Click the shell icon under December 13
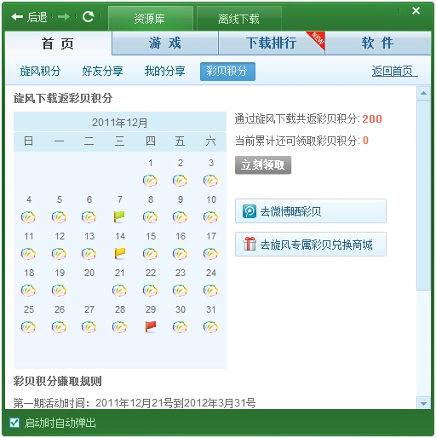The height and width of the screenshot is (438, 436). pos(89,254)
